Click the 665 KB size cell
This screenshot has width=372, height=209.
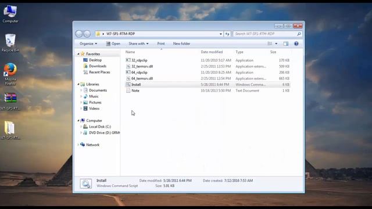click(x=284, y=78)
